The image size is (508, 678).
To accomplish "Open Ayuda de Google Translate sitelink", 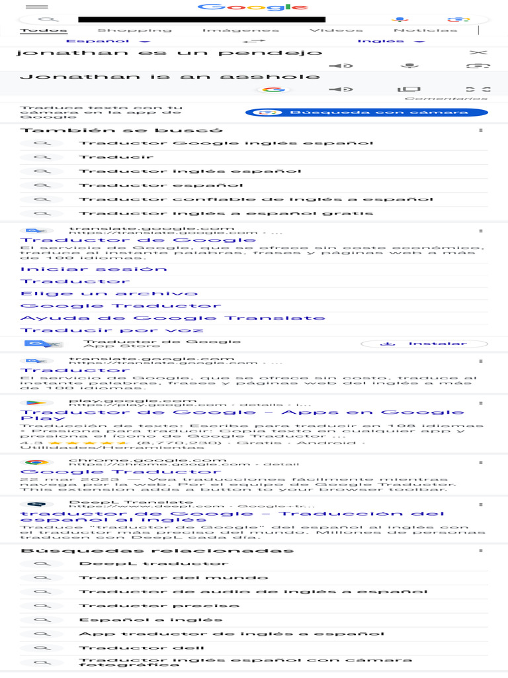I will coord(173,318).
